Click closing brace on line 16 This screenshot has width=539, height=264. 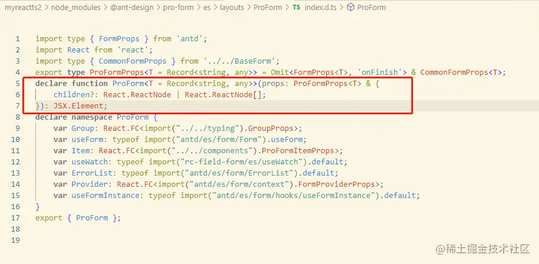pyautogui.click(x=38, y=206)
